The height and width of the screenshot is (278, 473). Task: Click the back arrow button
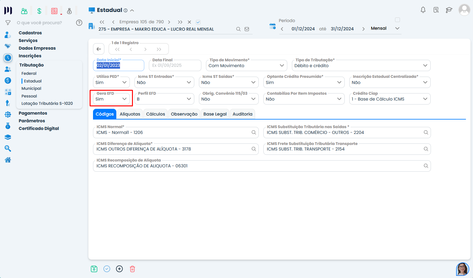(x=99, y=49)
